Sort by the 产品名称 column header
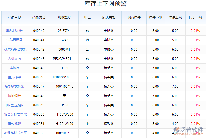The width and height of the screenshot is (206, 138). pos(14,17)
